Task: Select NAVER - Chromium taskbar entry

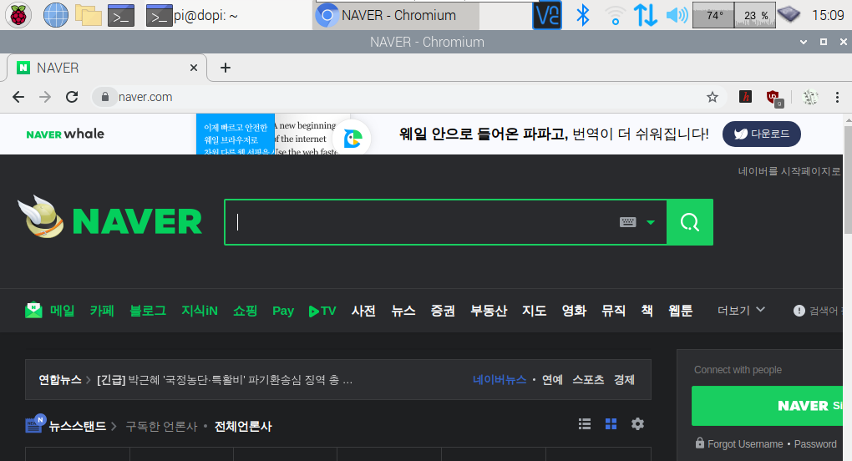Action: click(x=396, y=15)
